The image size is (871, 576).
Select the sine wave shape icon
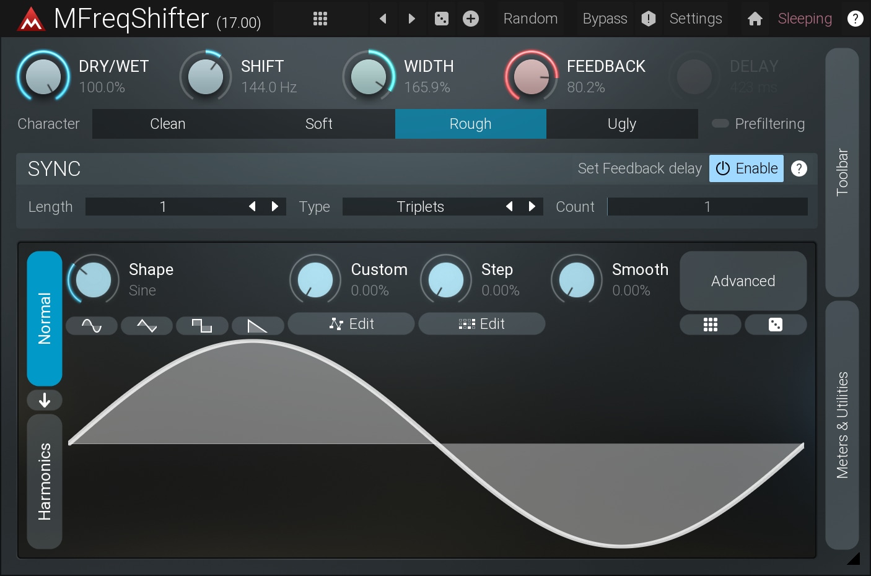tap(92, 325)
